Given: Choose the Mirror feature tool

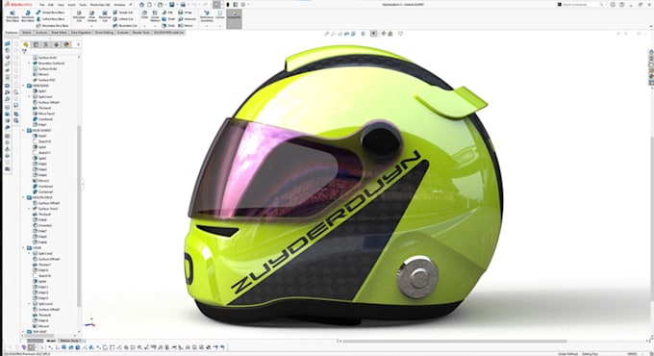Looking at the screenshot, I should click(186, 25).
